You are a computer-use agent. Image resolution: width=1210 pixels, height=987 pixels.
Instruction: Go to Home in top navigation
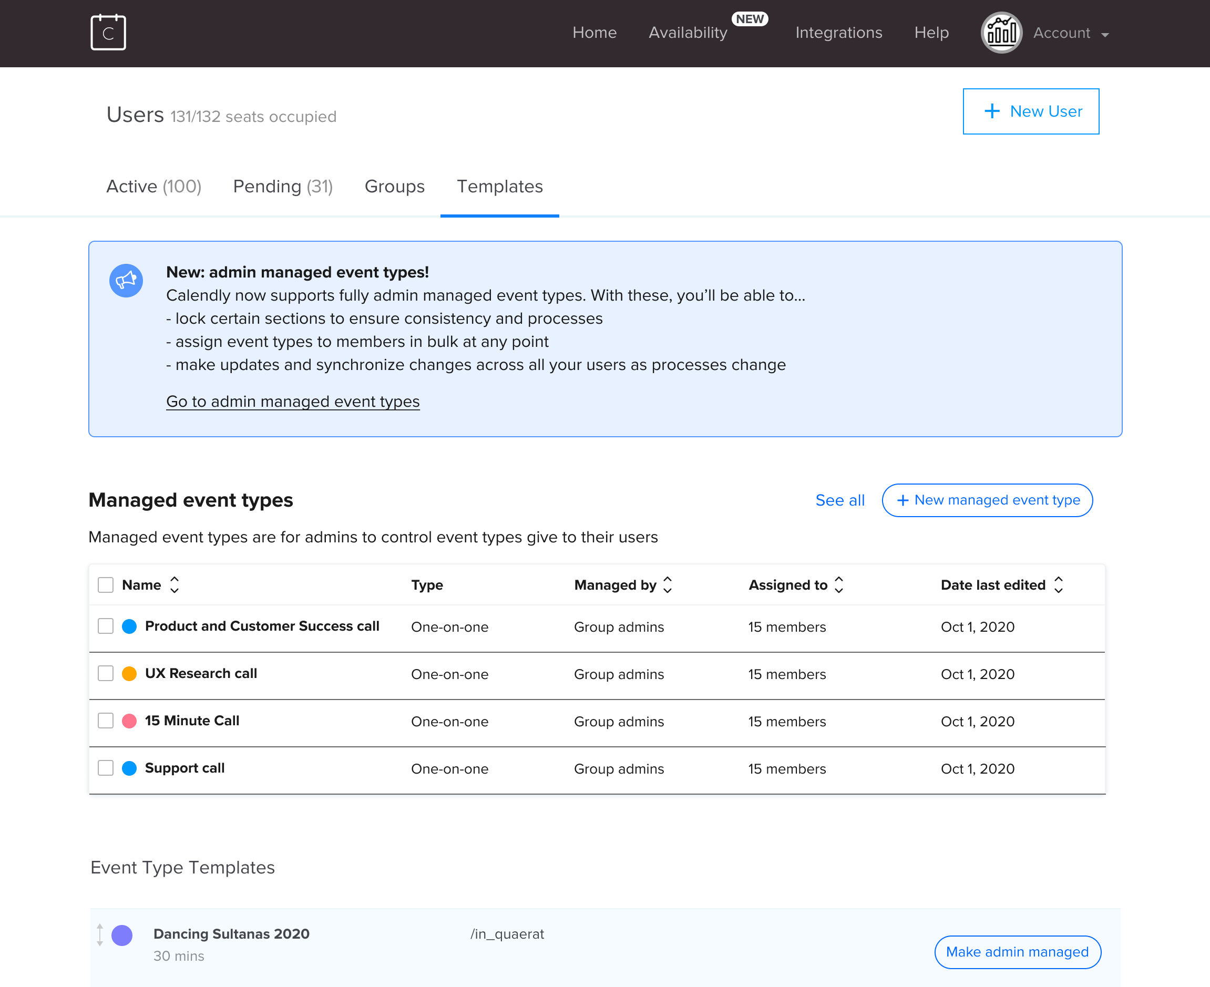594,33
